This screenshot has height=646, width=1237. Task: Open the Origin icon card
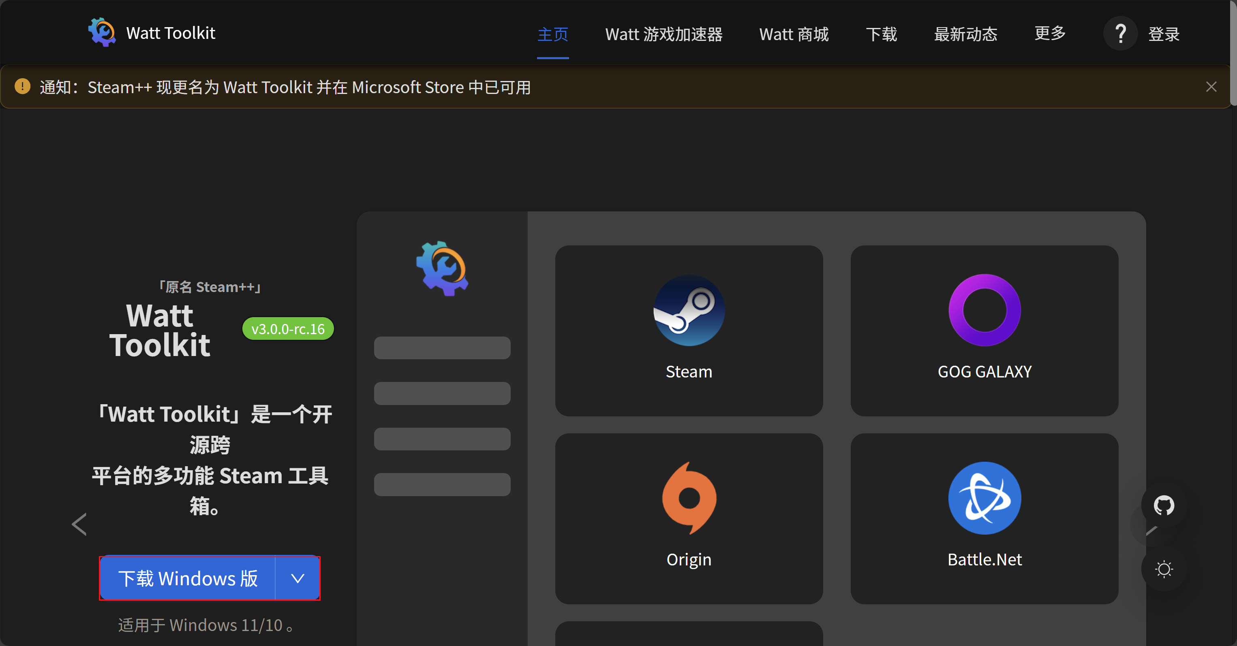[689, 518]
